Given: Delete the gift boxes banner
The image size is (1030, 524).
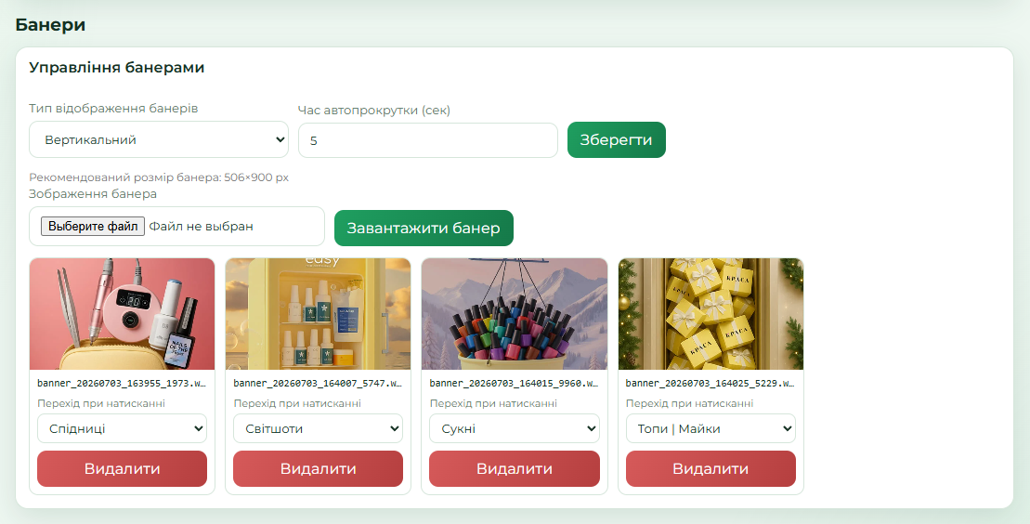Looking at the screenshot, I should [x=711, y=469].
